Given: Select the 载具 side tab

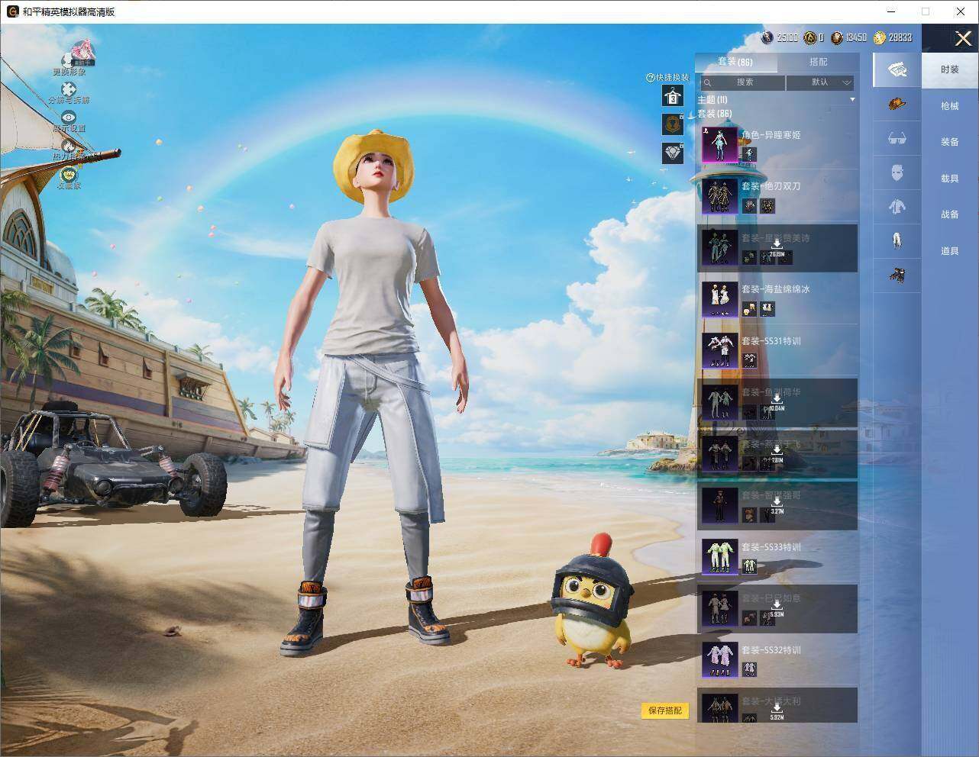Looking at the screenshot, I should click(950, 179).
